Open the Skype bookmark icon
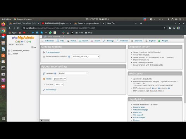Screen dimensions: 186x139 [x=42, y=32]
